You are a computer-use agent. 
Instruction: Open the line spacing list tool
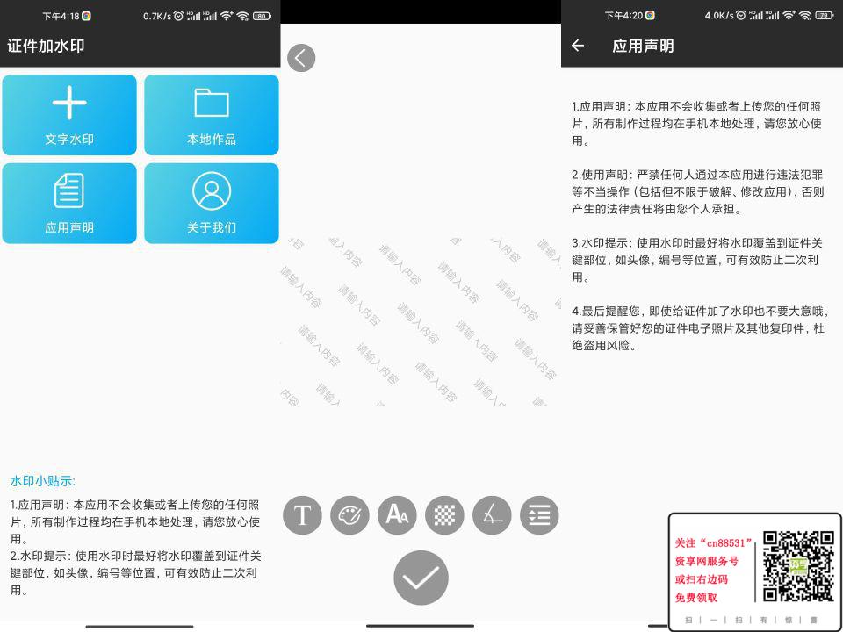[x=539, y=515]
